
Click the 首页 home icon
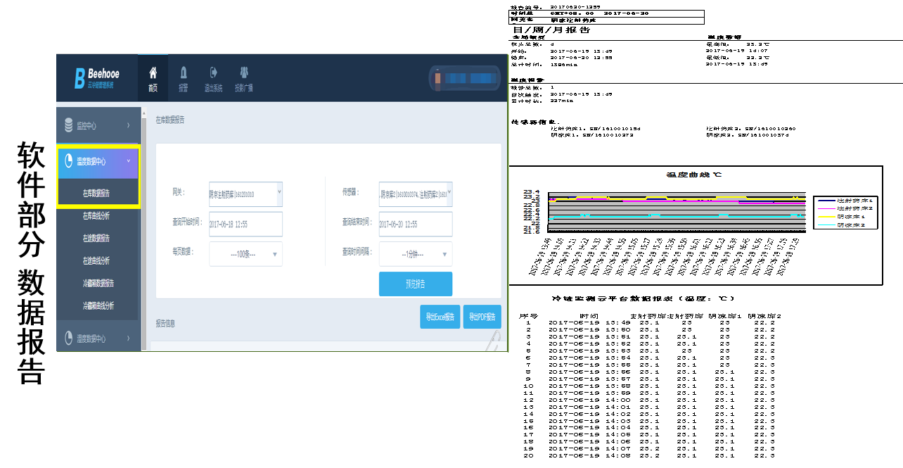point(153,72)
